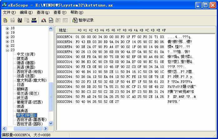Click the binary view document icon
Screen dimensions: 218x139
[51, 20]
